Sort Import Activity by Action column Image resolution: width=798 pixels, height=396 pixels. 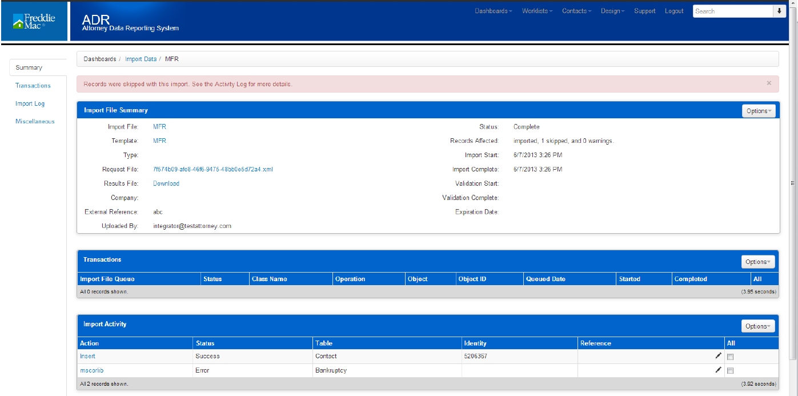point(89,343)
